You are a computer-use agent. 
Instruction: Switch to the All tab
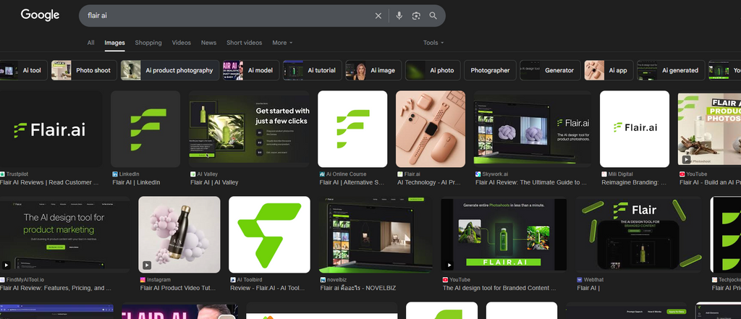tap(90, 43)
